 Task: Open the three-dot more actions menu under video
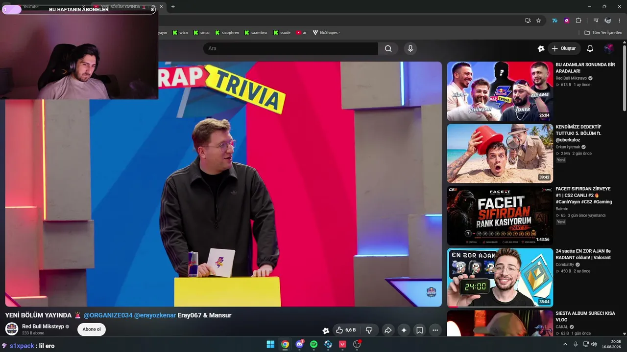click(435, 330)
